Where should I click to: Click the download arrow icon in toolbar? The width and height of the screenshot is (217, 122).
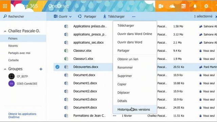(x=105, y=16)
